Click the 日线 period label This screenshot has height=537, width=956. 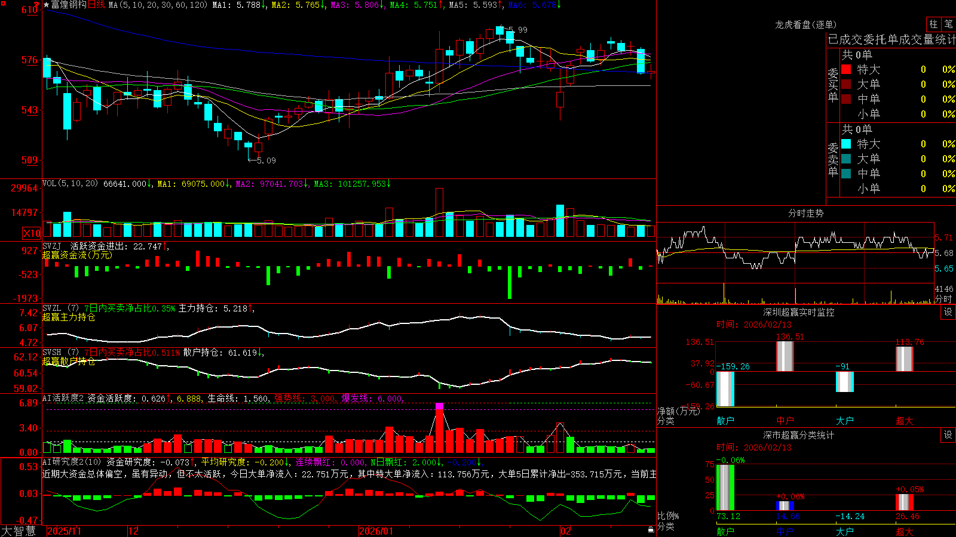click(96, 5)
